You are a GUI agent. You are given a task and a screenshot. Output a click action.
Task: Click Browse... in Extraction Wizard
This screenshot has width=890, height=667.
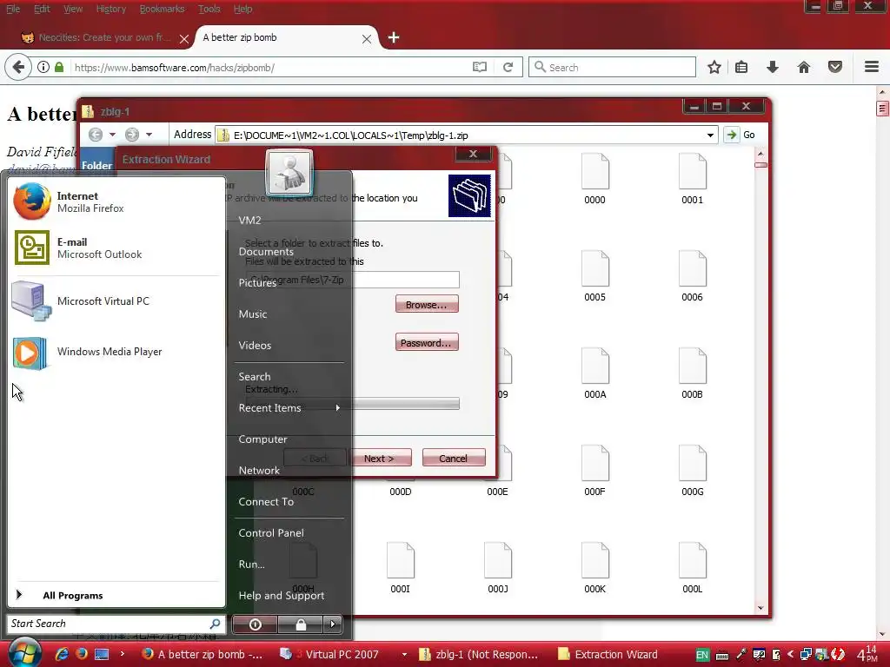426,305
